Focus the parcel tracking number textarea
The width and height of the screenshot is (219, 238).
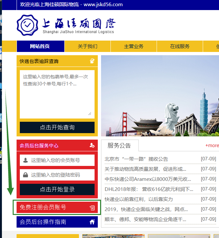57,94
